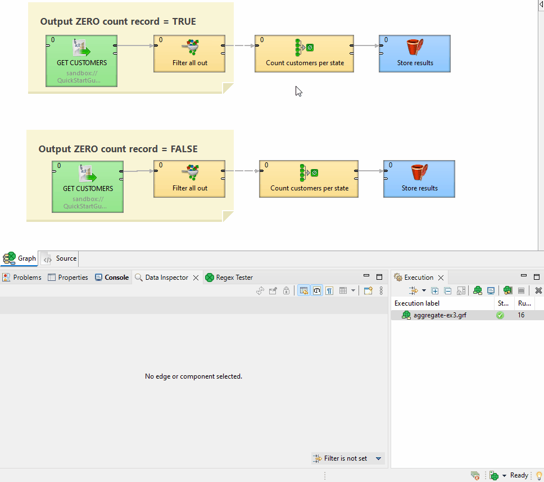The image size is (544, 482).
Task: Click the collapse all button in Execution panel
Action: coord(447,290)
